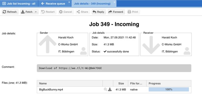202x104 pixels.
Task: Click download icon next to BigBuckBunny.mp4
Action: [x=110, y=89]
